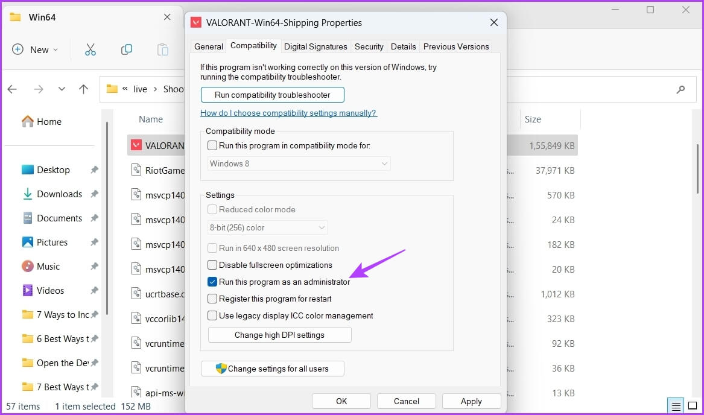Switch to the General tab
704x415 pixels.
208,46
